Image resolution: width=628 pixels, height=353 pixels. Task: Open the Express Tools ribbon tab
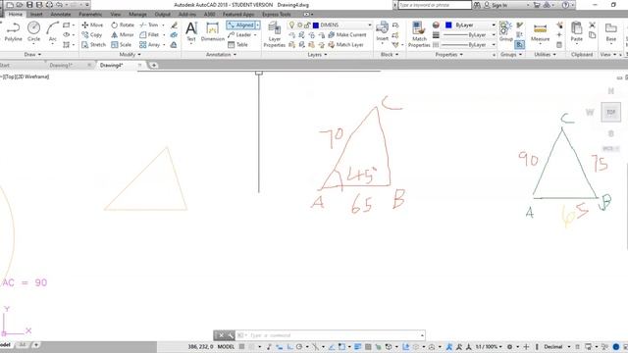point(277,15)
